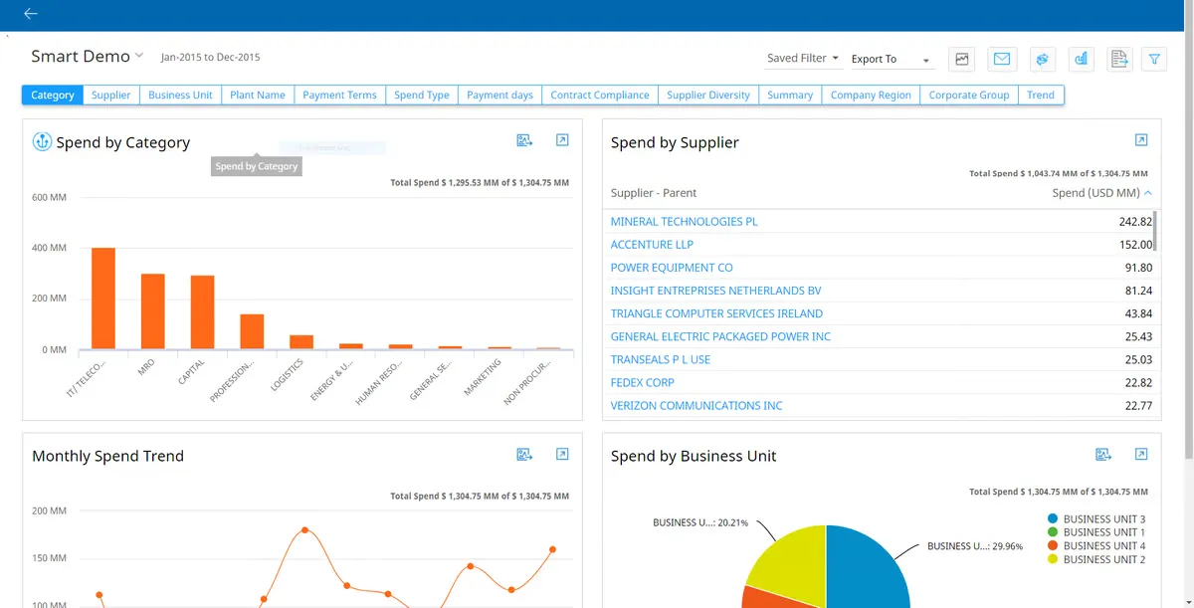Toggle BUSINESS UNIT 3 blue legend swatch
Screen dimensions: 1194x608
click(1053, 518)
